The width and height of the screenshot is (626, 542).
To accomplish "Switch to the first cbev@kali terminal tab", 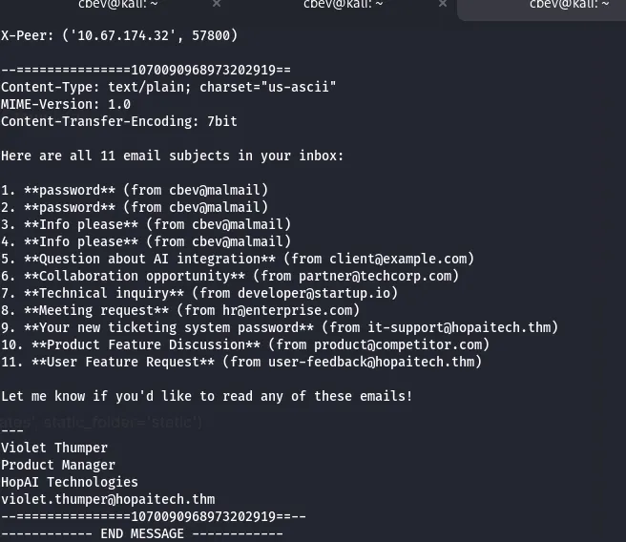I will tap(118, 4).
